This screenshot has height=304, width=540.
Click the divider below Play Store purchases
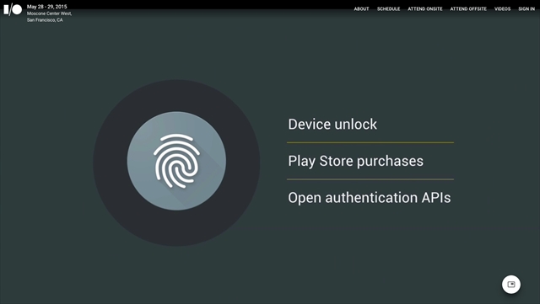pos(370,179)
